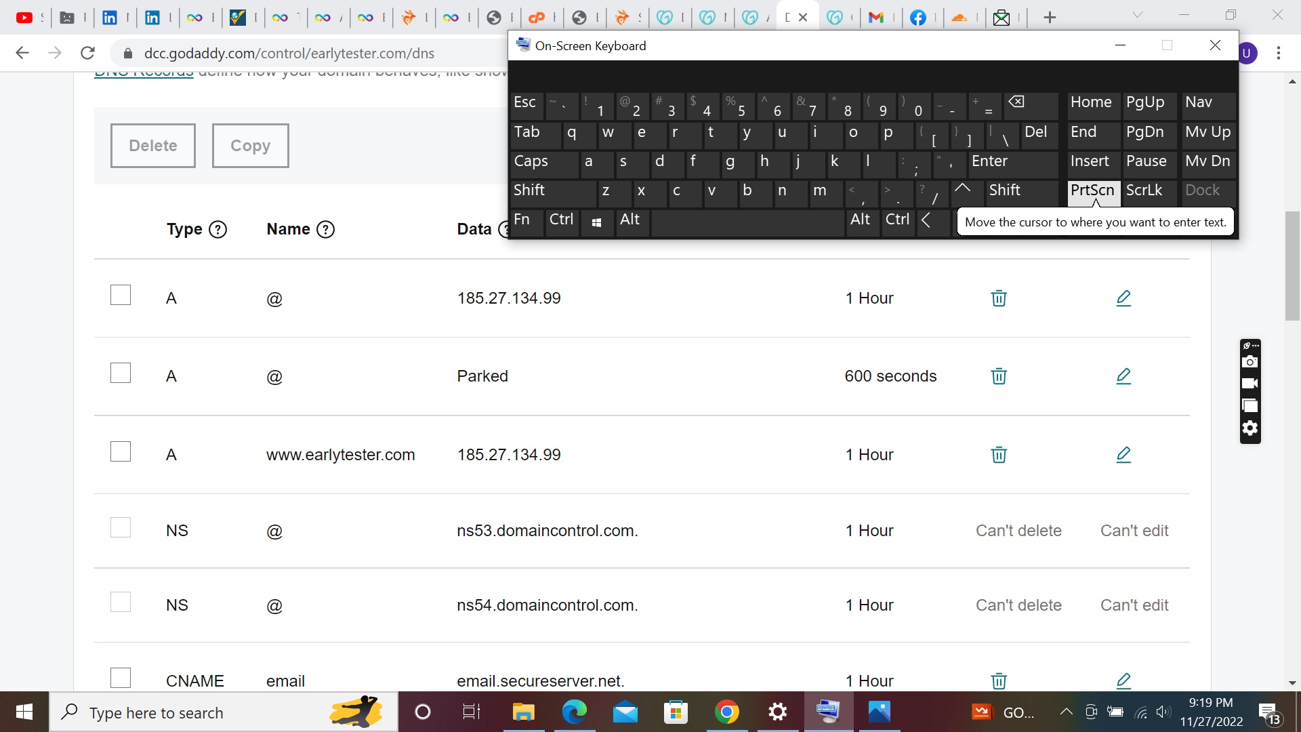The image size is (1301, 732).
Task: Click the screenshot camera icon in side toolbar
Action: point(1250,362)
